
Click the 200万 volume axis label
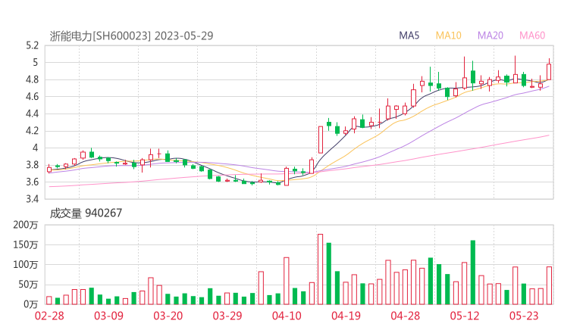pos(26,225)
